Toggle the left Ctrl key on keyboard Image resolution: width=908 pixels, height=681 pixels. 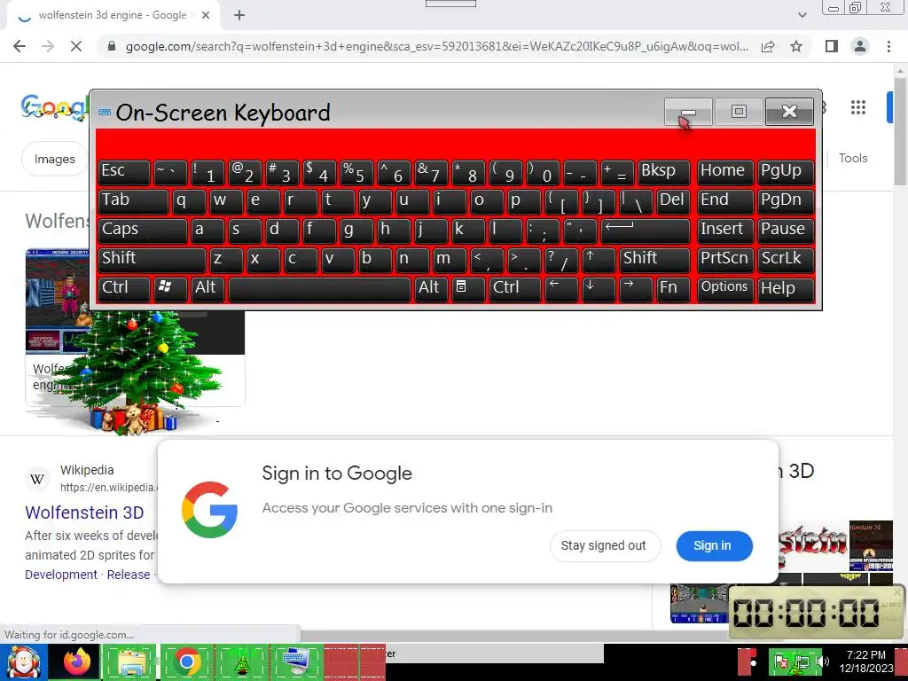[x=123, y=288]
